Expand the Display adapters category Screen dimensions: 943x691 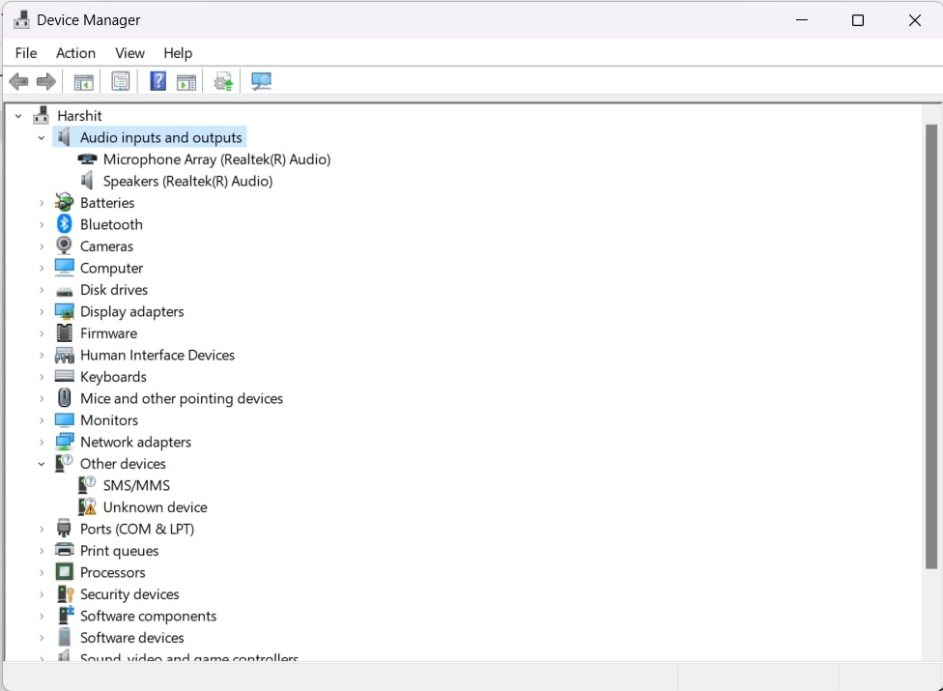(x=42, y=312)
